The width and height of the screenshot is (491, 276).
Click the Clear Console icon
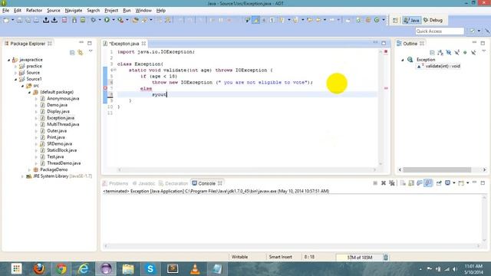(x=403, y=183)
